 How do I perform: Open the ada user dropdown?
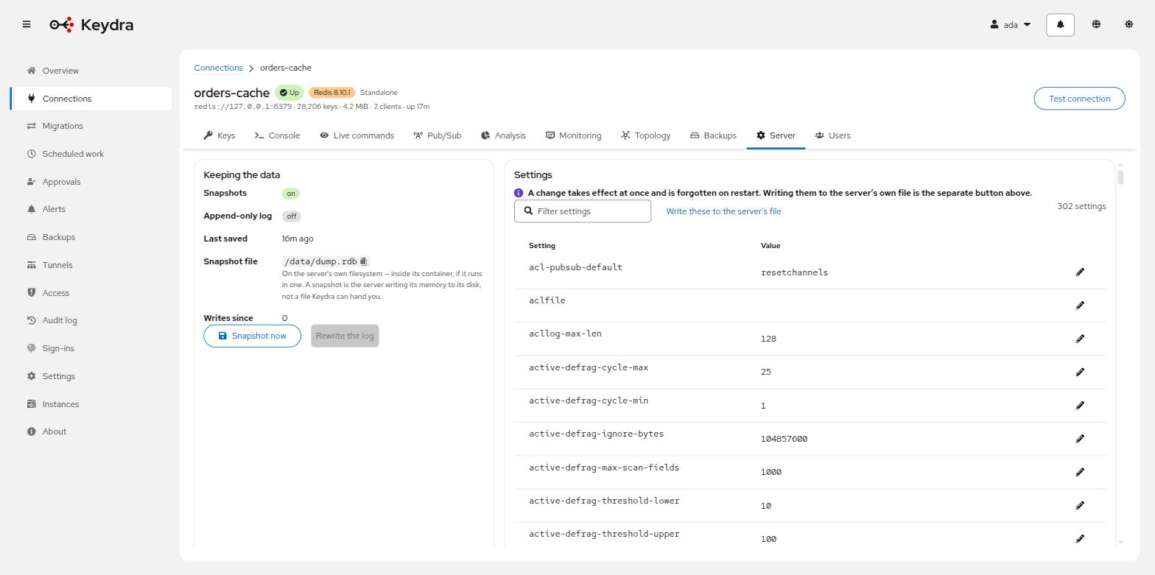click(x=1011, y=25)
